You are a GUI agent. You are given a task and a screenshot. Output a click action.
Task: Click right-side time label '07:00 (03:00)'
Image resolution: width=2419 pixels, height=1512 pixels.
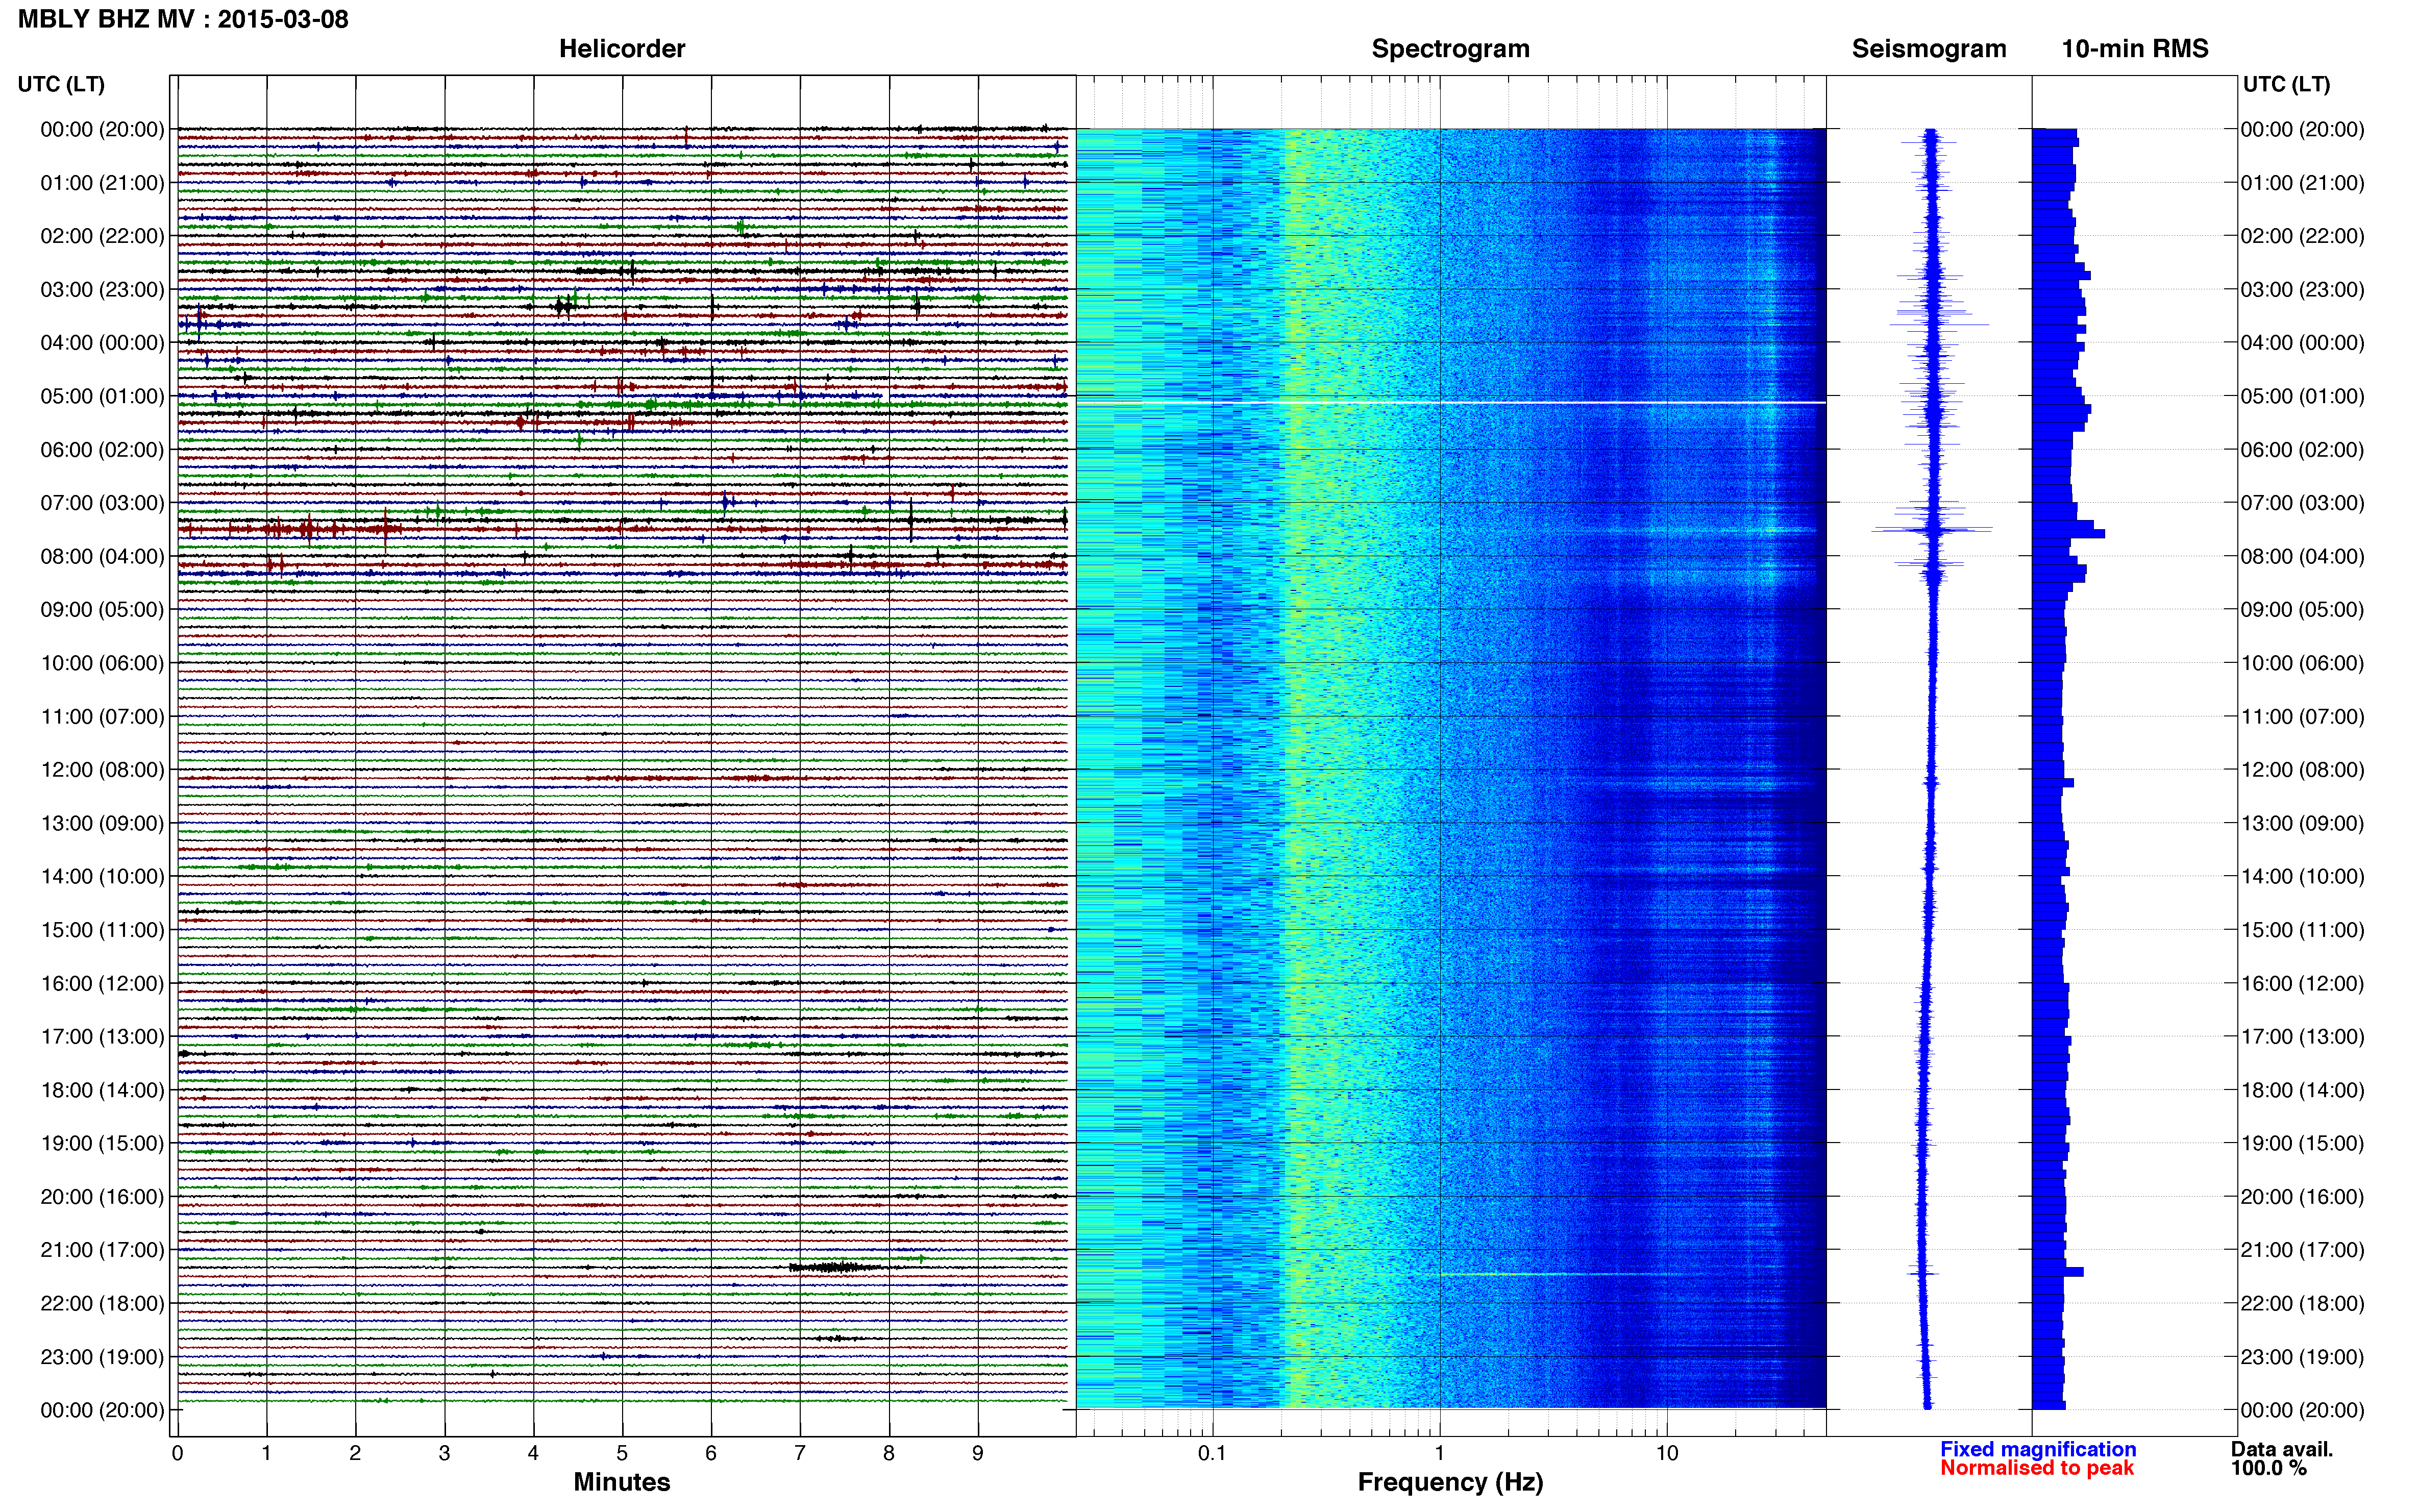click(2302, 503)
